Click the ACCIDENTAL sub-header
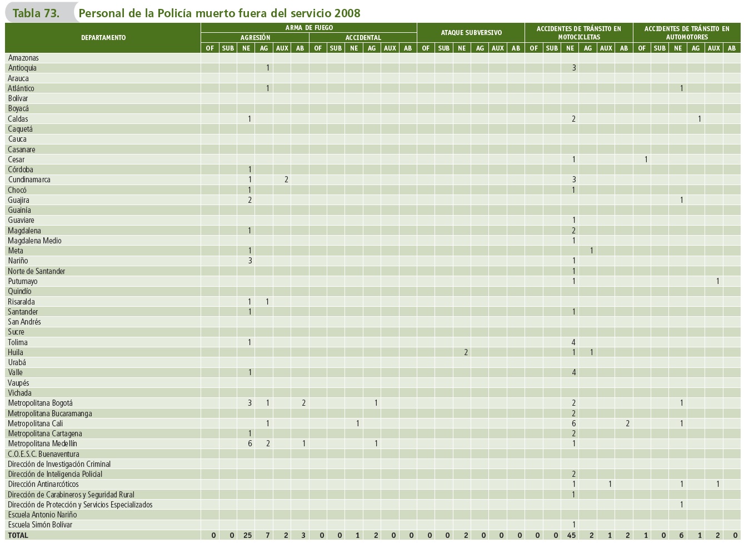 pyautogui.click(x=363, y=38)
